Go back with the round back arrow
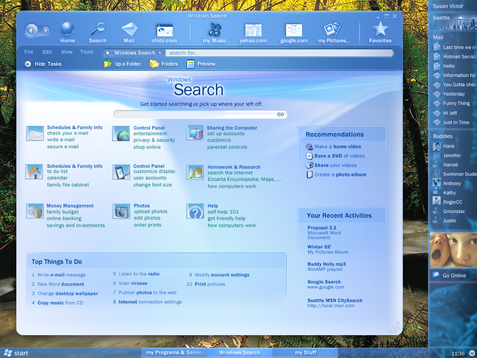This screenshot has height=358, width=477. coord(31,30)
